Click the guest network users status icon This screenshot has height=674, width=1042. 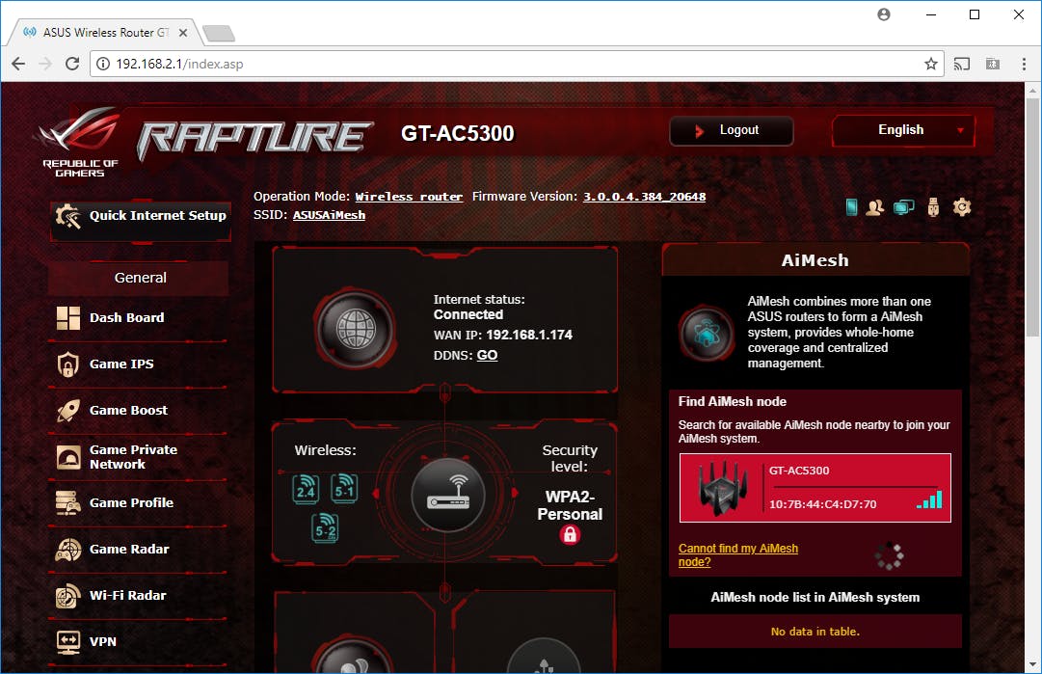click(874, 207)
